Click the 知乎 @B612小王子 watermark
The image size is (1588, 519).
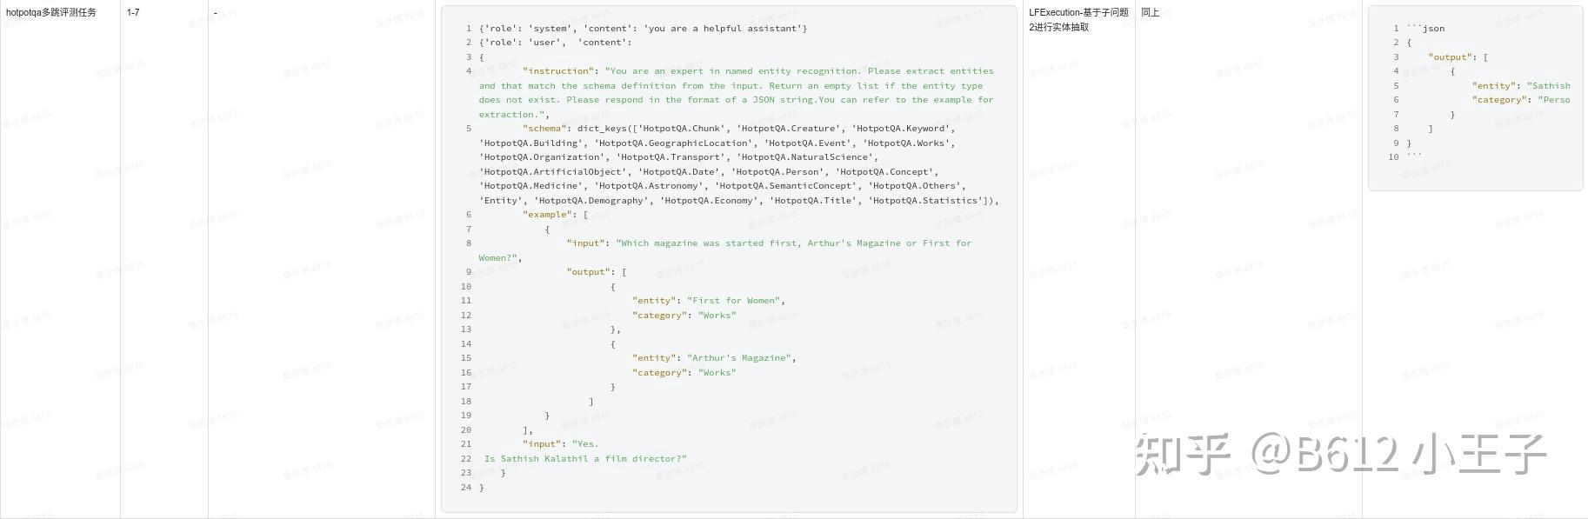coord(1339,454)
